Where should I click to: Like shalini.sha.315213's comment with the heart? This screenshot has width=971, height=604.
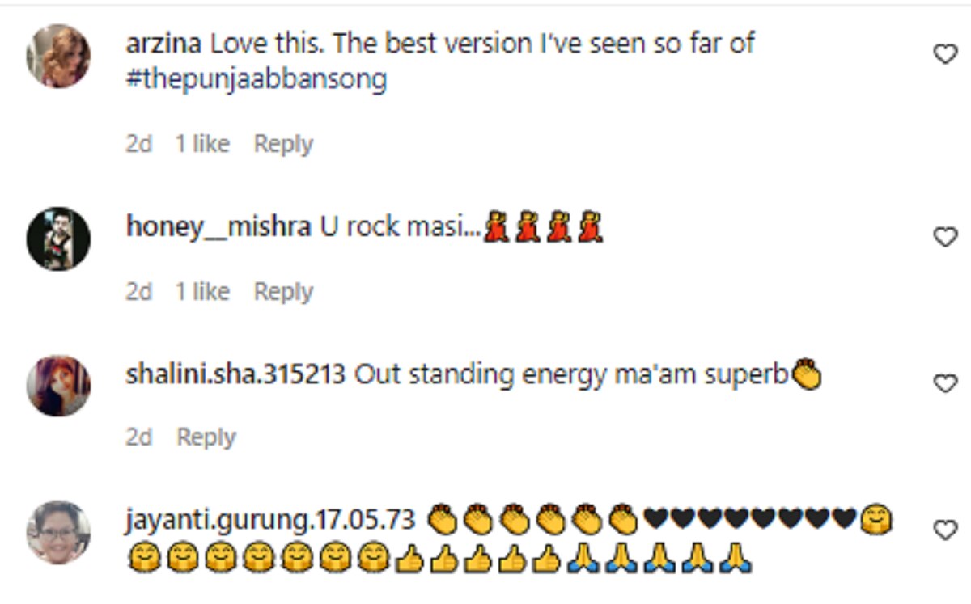coord(945,384)
